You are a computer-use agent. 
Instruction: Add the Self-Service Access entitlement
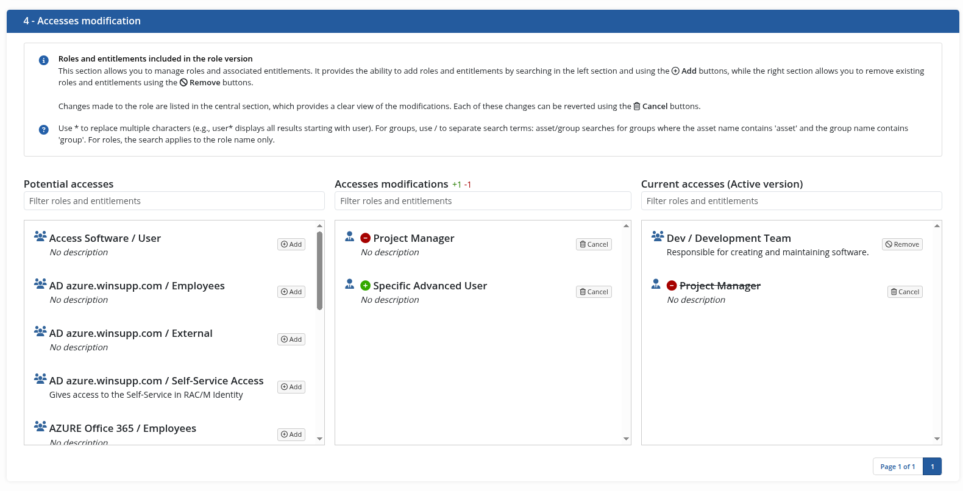[291, 387]
